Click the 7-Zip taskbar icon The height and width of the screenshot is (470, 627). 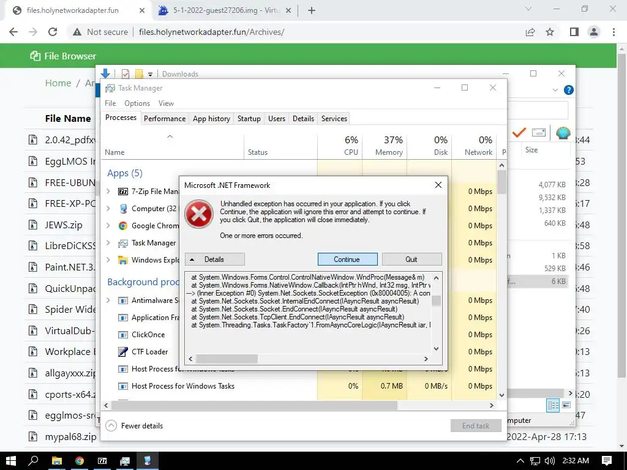(x=102, y=461)
